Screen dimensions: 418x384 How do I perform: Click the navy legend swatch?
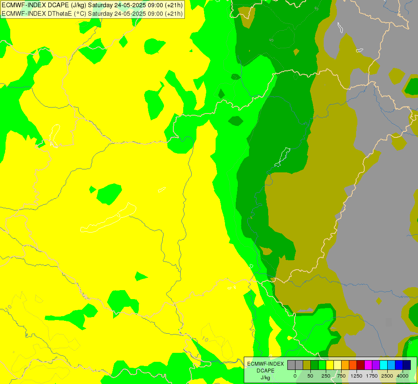(x=407, y=365)
